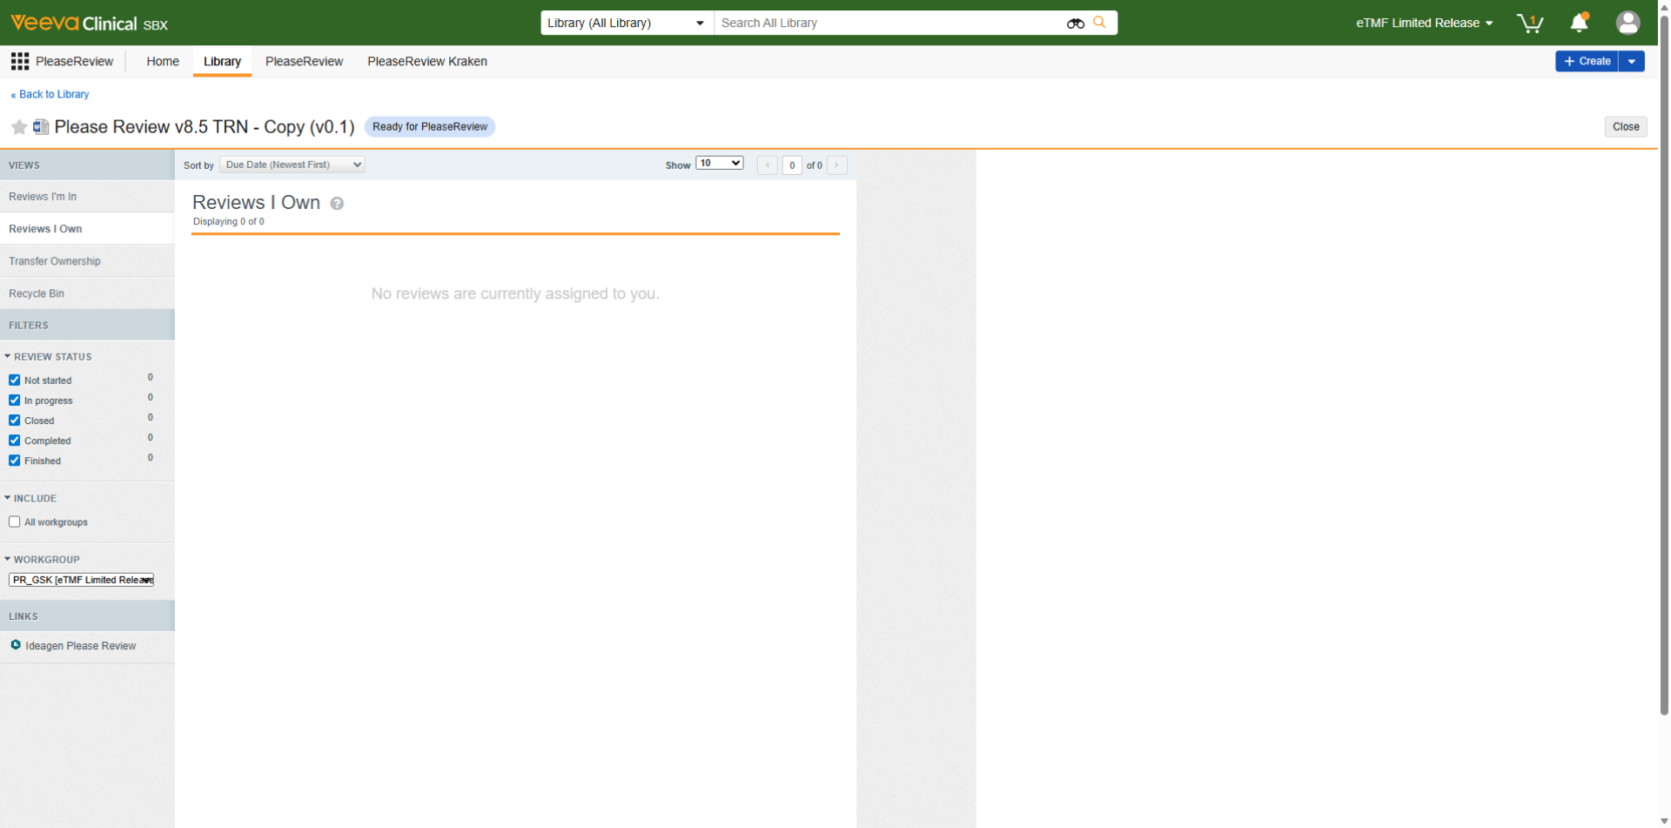Viewport: 1671px width, 828px height.
Task: Click the document title Please Review v8.5 TRN
Action: click(x=204, y=127)
